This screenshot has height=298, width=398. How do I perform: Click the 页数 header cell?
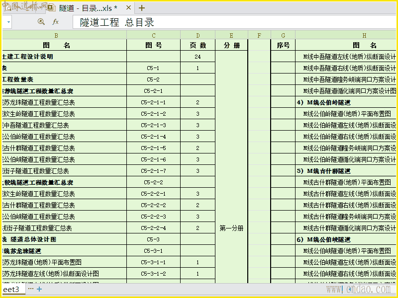click(198, 45)
